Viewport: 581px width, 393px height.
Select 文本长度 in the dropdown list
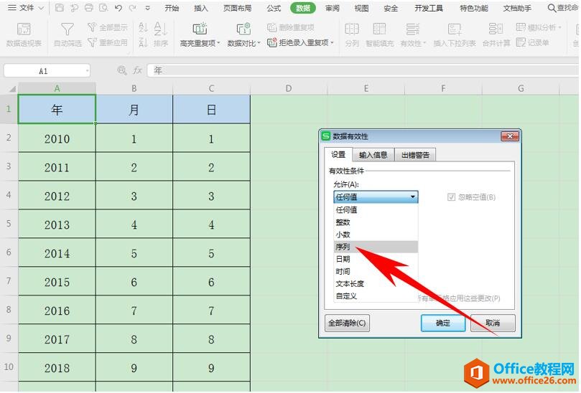click(x=350, y=283)
